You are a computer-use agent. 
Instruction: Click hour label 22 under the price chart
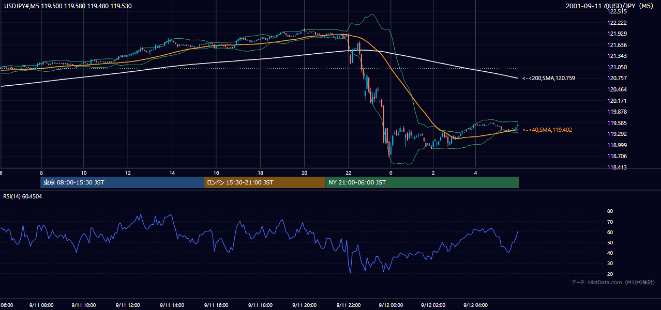click(x=349, y=173)
